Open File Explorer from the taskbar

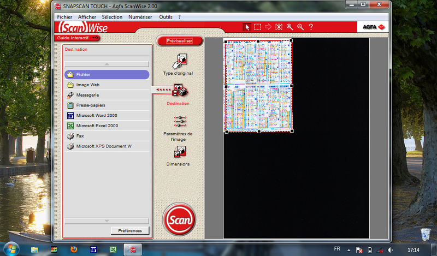click(x=34, y=249)
